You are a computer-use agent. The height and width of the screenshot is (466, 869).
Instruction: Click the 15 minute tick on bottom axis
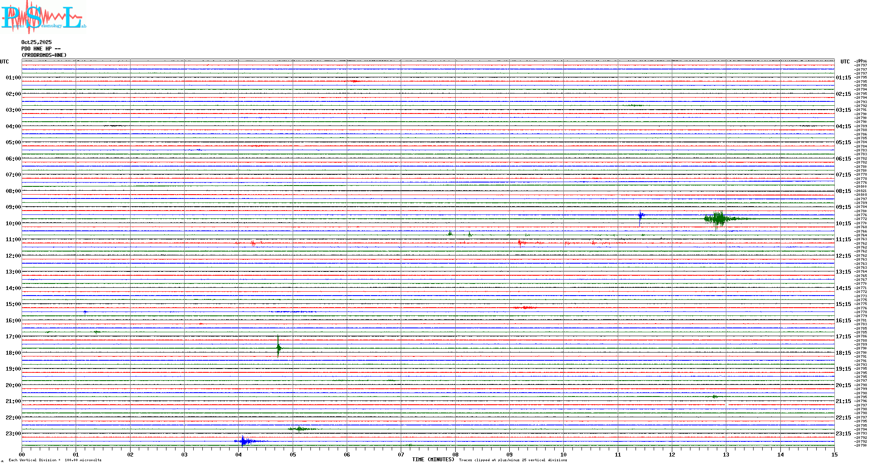coord(834,454)
